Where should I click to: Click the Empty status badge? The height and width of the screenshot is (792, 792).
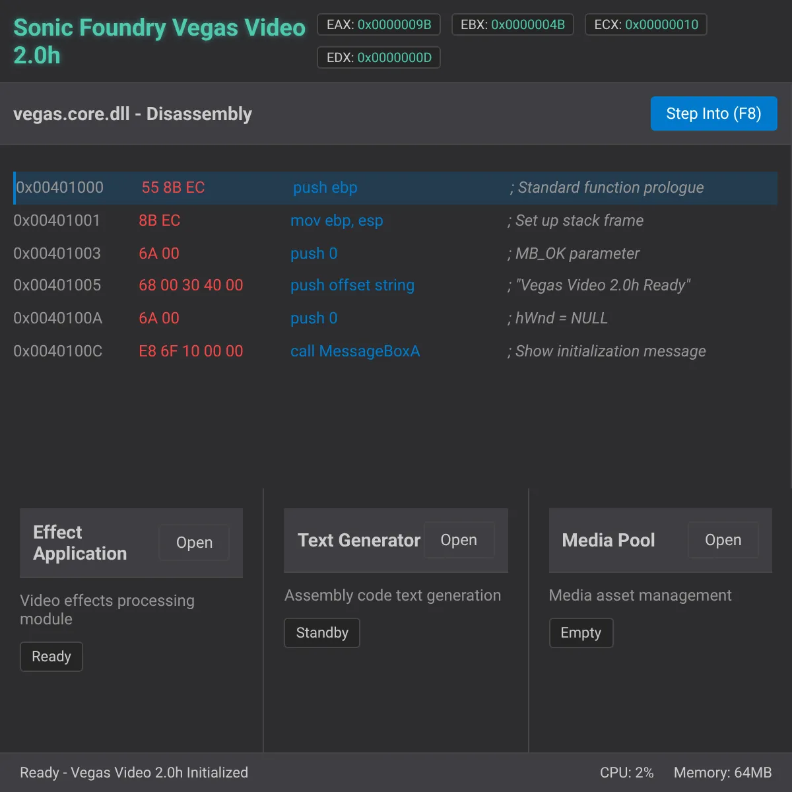point(581,633)
